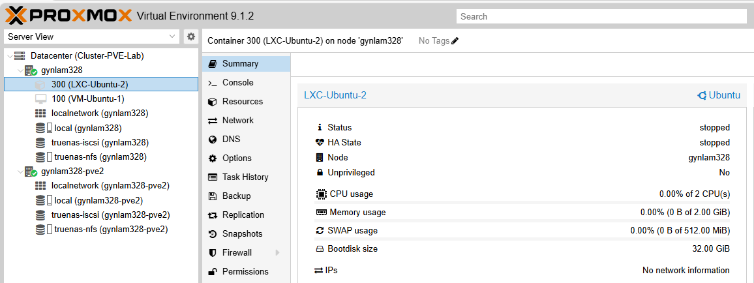754x283 pixels.
Task: Click the Datacenter server icon
Action: point(20,56)
